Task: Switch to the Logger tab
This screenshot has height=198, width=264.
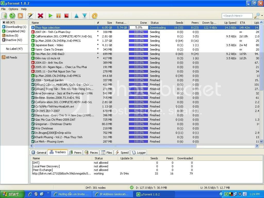Action: (x=139, y=152)
